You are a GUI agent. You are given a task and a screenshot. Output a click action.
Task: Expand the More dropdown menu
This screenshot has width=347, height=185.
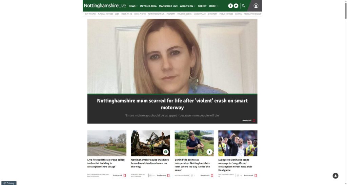213,6
